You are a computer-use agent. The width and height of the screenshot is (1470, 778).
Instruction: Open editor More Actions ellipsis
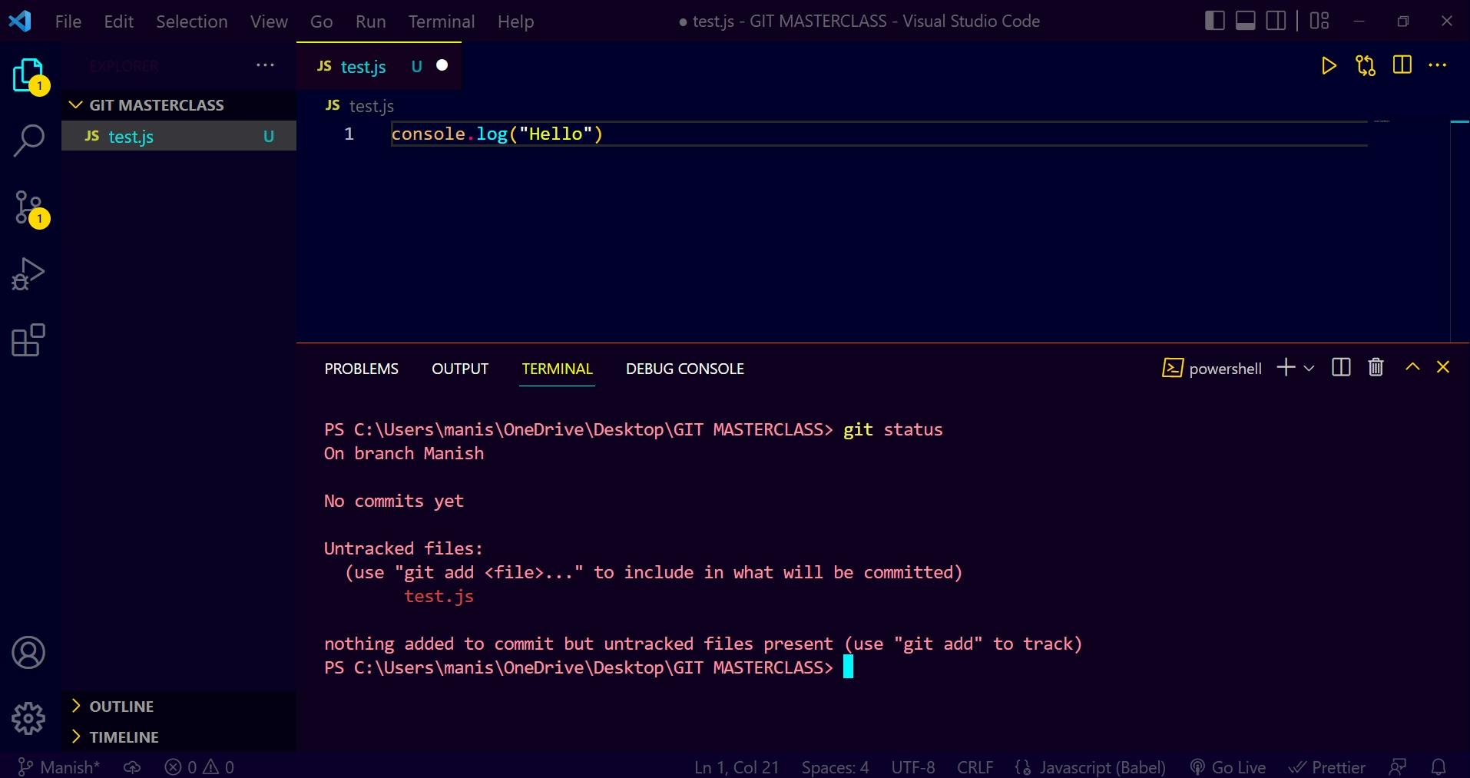pyautogui.click(x=1437, y=65)
